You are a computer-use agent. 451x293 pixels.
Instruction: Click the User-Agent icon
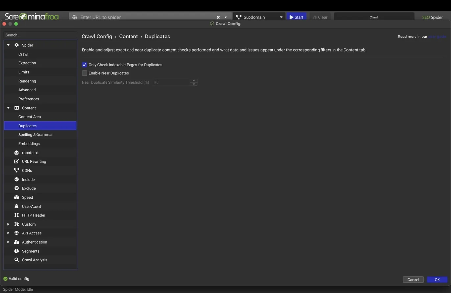pyautogui.click(x=16, y=206)
